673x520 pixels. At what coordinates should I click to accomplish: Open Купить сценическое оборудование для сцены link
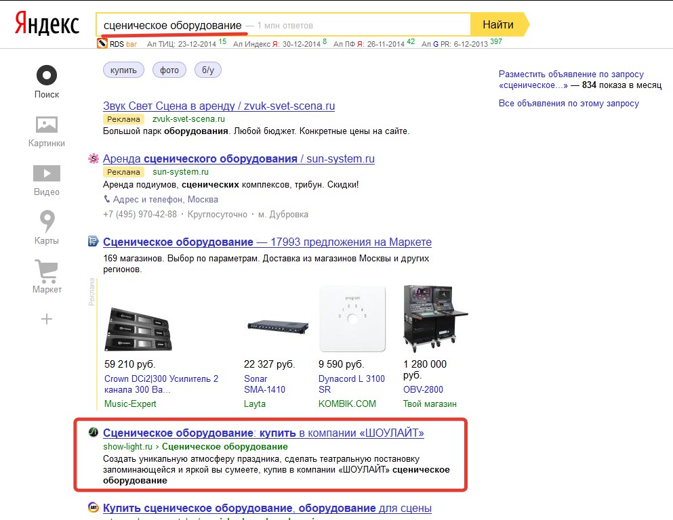coord(268,508)
